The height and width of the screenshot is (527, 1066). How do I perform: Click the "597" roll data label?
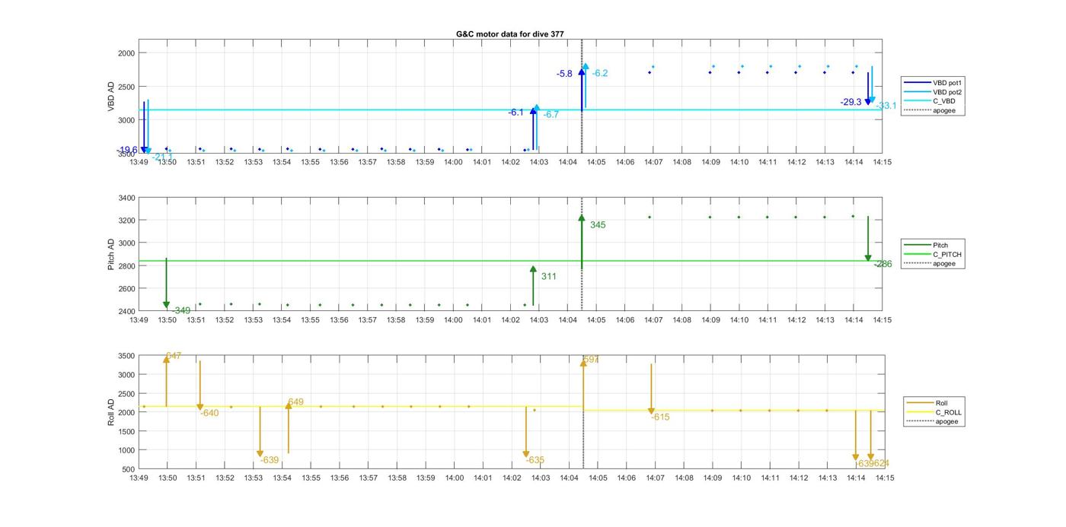591,360
